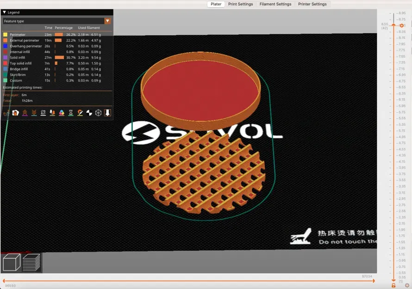Toggle seams visibility icon
412x289 pixels.
(43, 113)
